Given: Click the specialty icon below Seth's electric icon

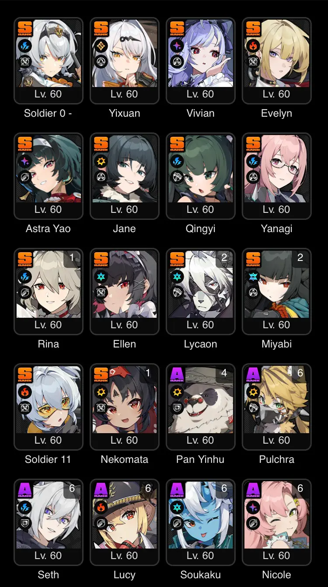Looking at the screenshot, I should coord(25,523).
